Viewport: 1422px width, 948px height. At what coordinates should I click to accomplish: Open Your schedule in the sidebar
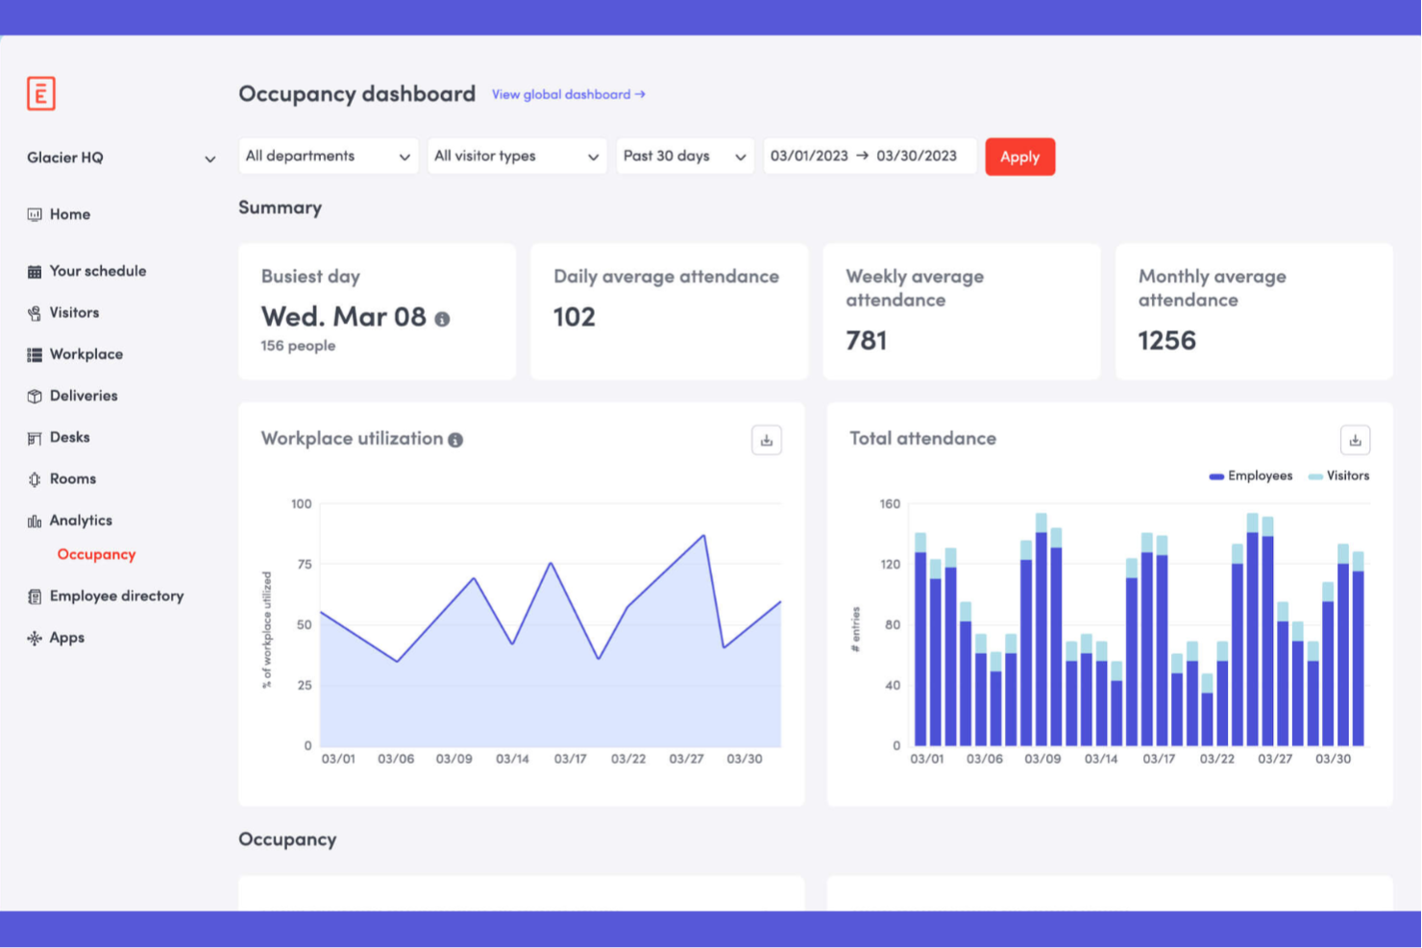tap(98, 271)
